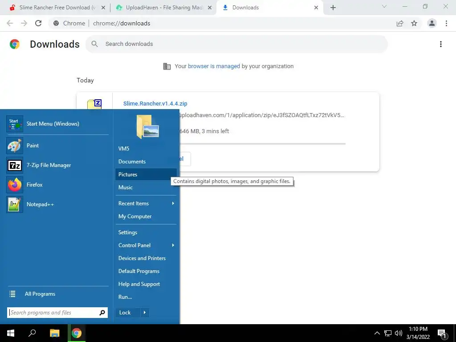The height and width of the screenshot is (342, 456).
Task: Share this page icon in address bar
Action: pyautogui.click(x=400, y=23)
